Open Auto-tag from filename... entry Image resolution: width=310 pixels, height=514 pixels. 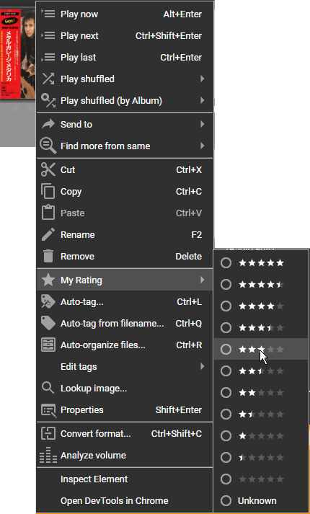(x=125, y=323)
